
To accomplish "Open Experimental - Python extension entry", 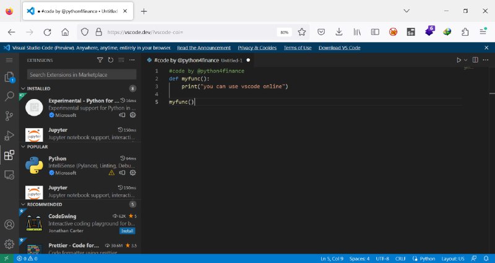I will 80,108.
